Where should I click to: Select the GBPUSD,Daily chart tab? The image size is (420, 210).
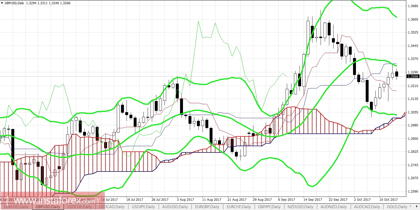pyautogui.click(x=48, y=207)
